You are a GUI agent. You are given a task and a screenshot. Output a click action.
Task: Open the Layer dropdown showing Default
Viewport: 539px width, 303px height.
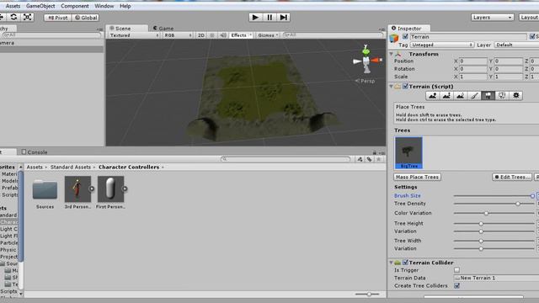pos(516,45)
